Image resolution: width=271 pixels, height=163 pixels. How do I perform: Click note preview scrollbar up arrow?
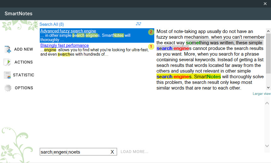268,31
